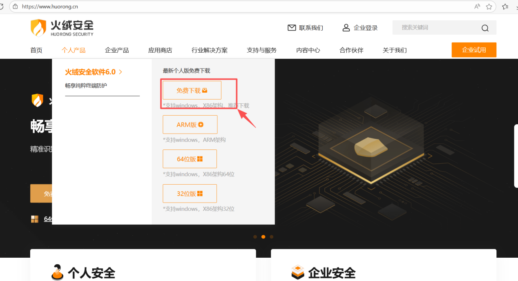This screenshot has width=518, height=281.
Task: Click the heading 最新个人版免费下载
Action: tap(186, 71)
